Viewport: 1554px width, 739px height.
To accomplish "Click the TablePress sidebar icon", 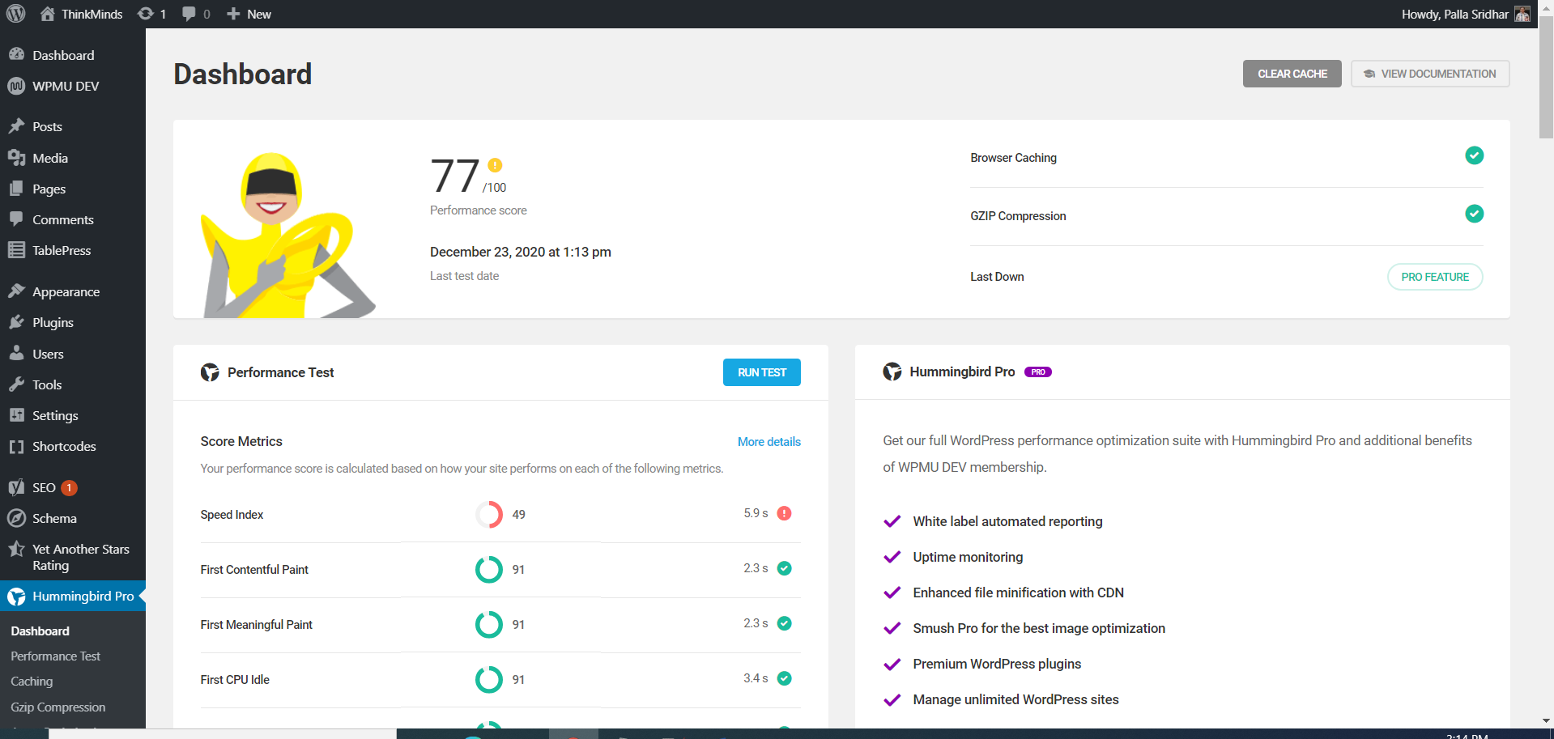I will 16,250.
